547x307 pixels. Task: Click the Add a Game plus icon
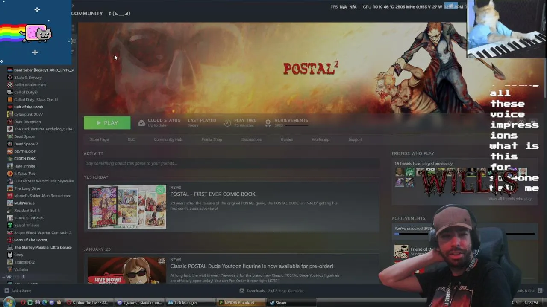click(6, 291)
